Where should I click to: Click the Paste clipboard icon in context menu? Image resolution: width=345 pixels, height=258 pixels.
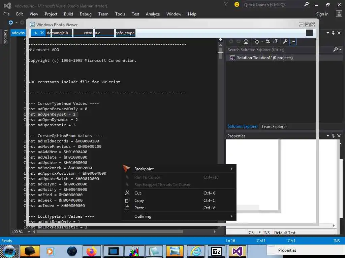tap(127, 208)
